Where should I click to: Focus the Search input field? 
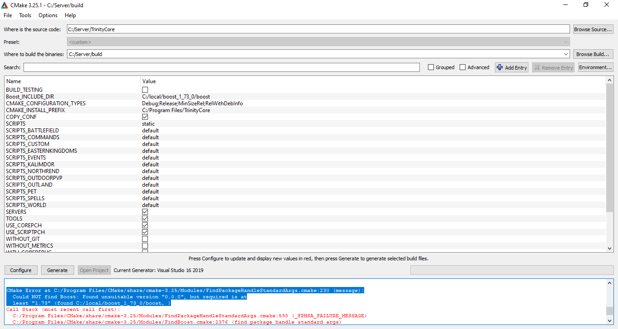(x=222, y=67)
